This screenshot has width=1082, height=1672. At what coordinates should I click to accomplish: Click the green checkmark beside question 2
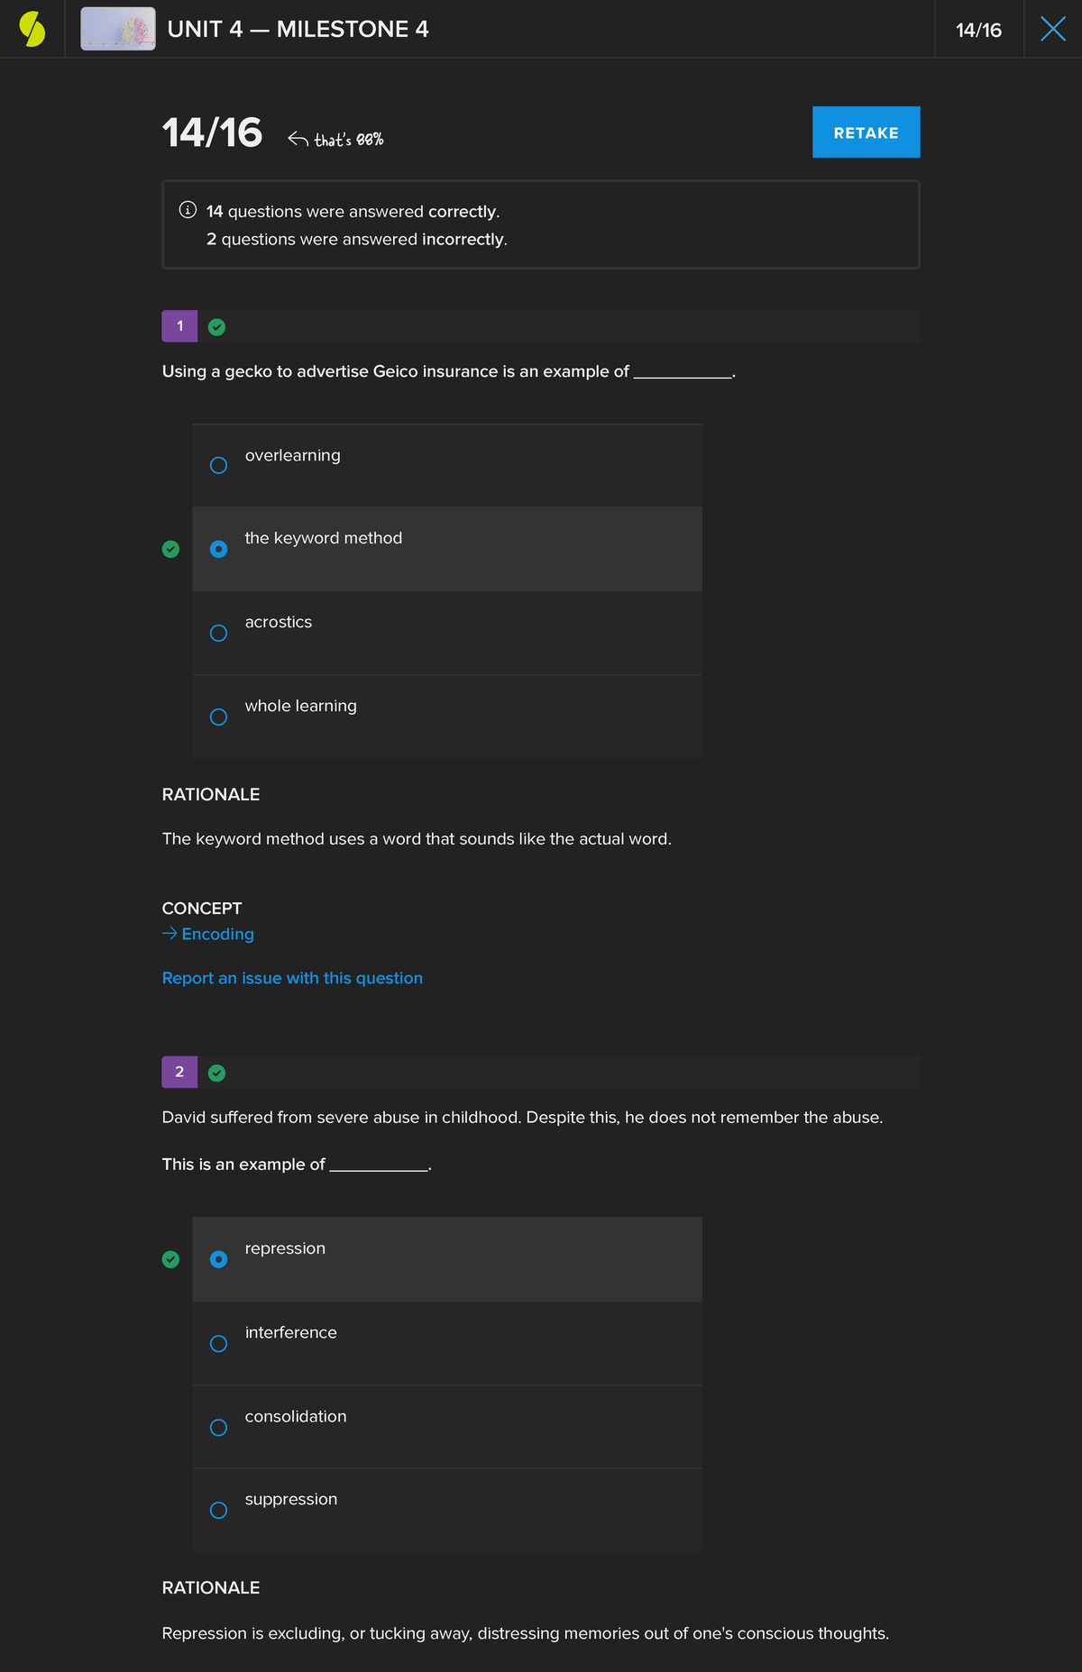point(216,1073)
